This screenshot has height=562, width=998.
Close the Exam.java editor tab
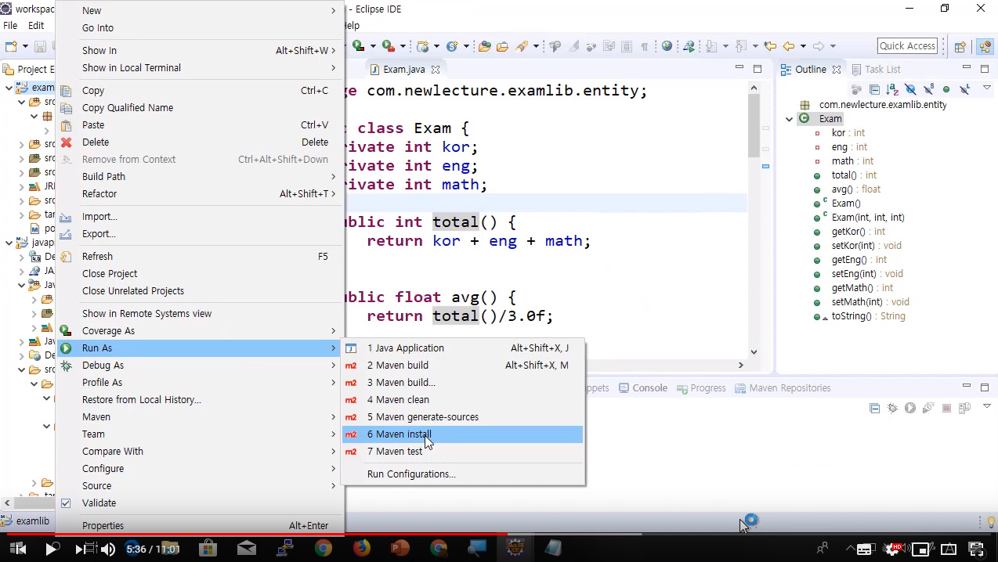point(436,70)
